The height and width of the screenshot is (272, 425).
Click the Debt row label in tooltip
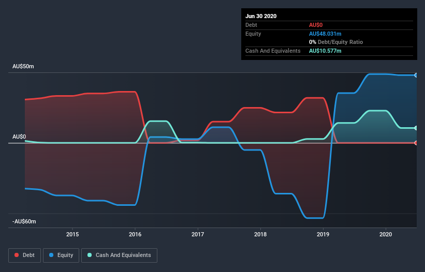pyautogui.click(x=251, y=25)
